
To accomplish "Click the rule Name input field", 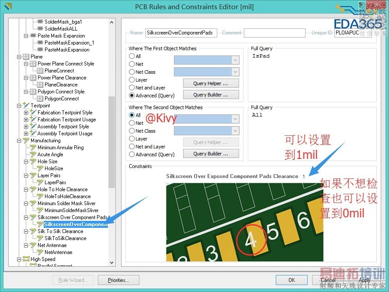I will click(181, 33).
